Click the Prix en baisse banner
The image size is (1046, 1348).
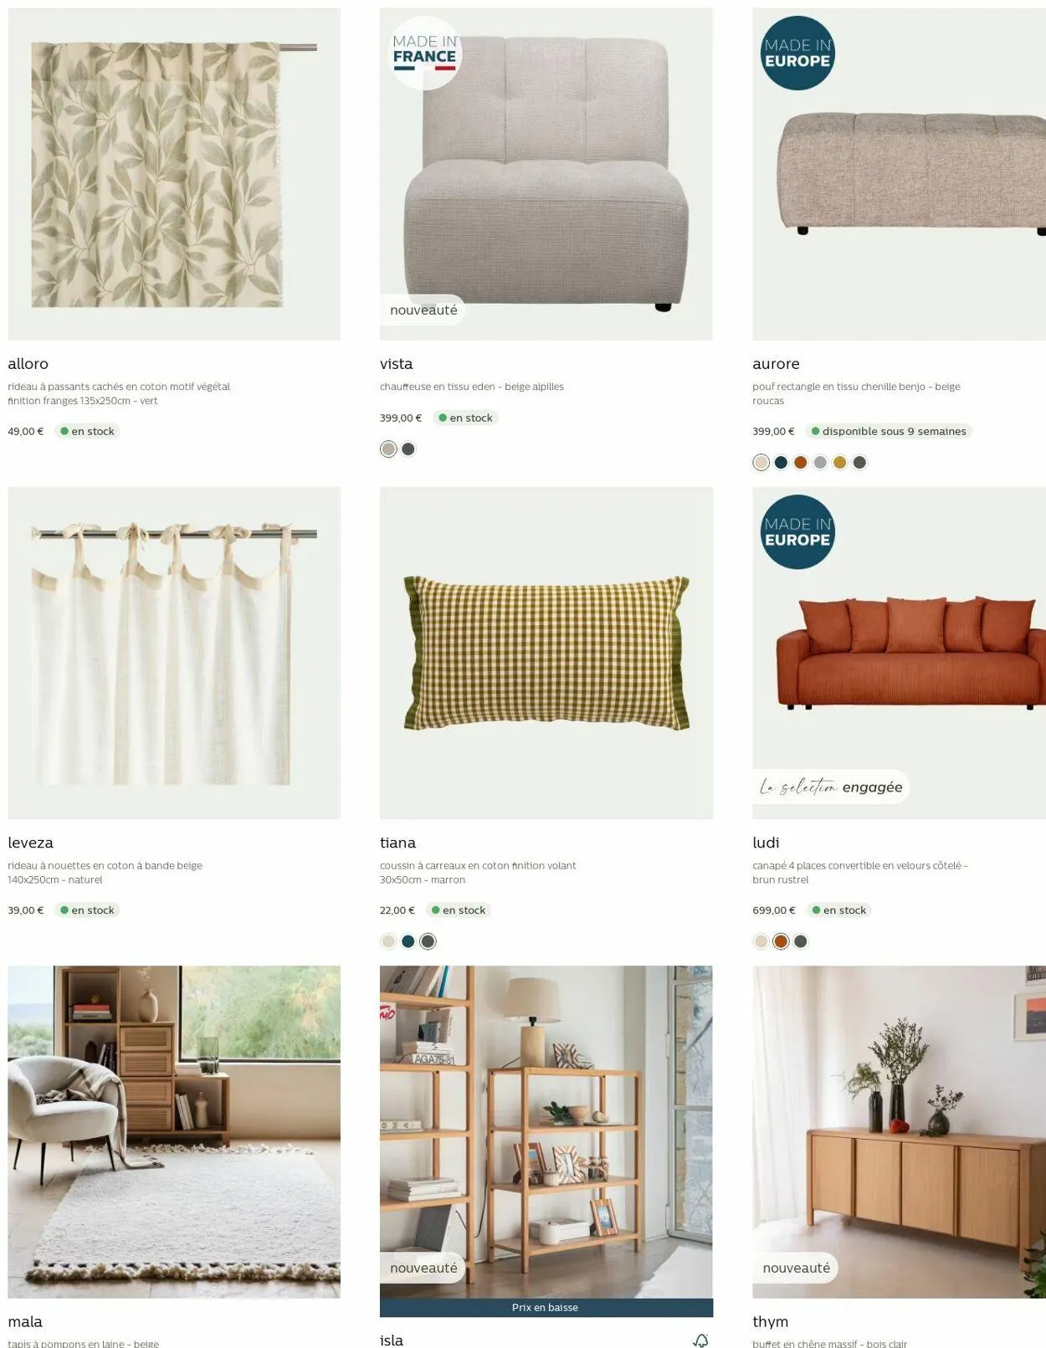pyautogui.click(x=546, y=1308)
